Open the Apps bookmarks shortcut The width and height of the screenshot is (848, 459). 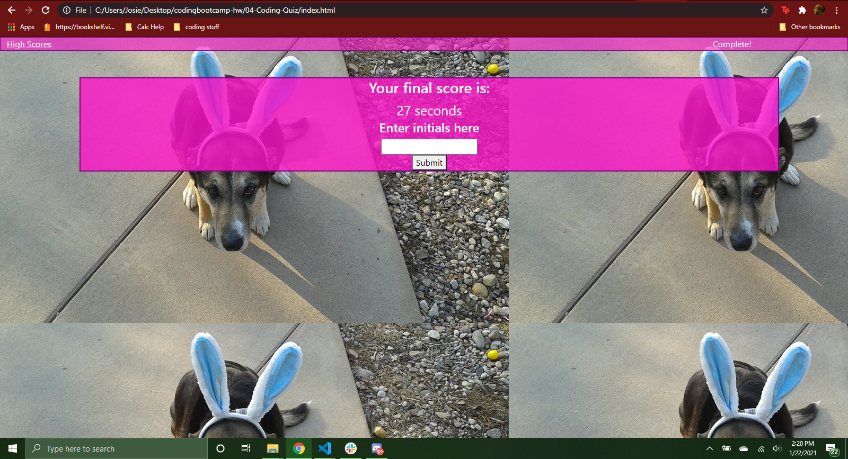[x=21, y=27]
